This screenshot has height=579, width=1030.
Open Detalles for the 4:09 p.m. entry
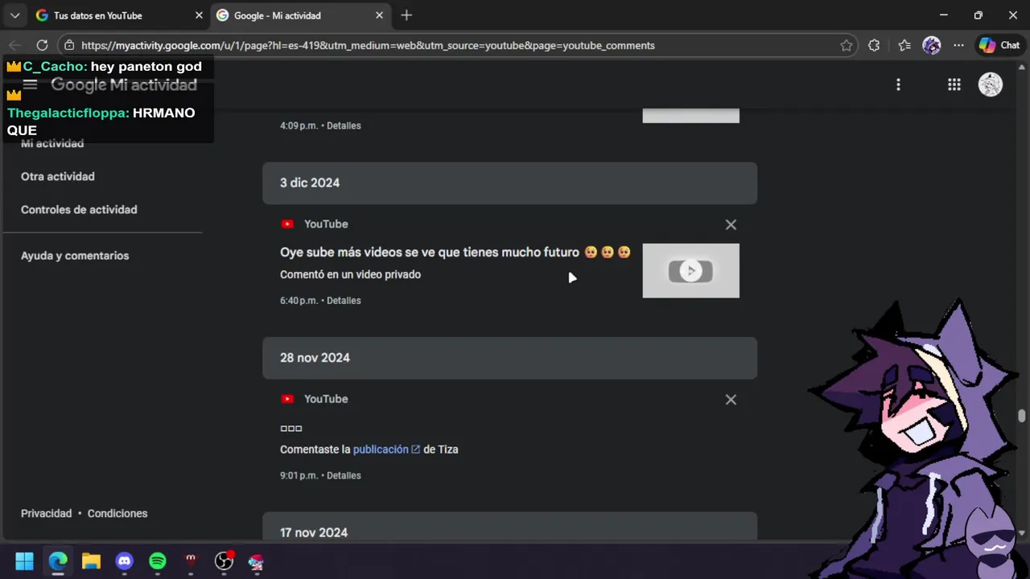[344, 125]
